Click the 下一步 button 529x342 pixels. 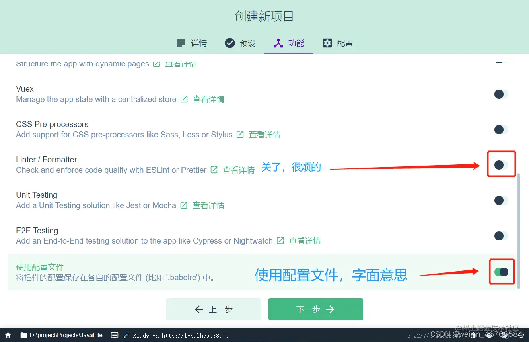pos(315,309)
